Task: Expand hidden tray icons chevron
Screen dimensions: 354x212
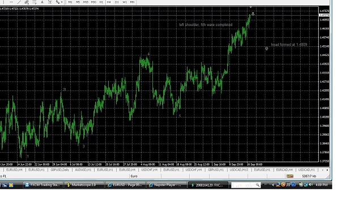Action: pos(273,185)
